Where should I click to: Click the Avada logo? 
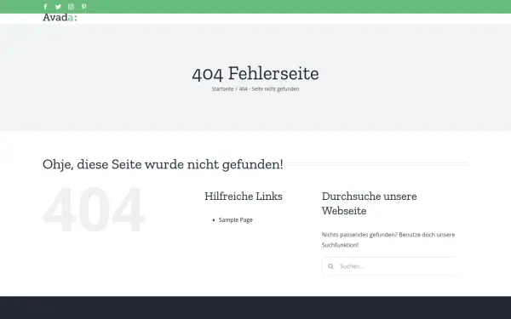tap(60, 17)
